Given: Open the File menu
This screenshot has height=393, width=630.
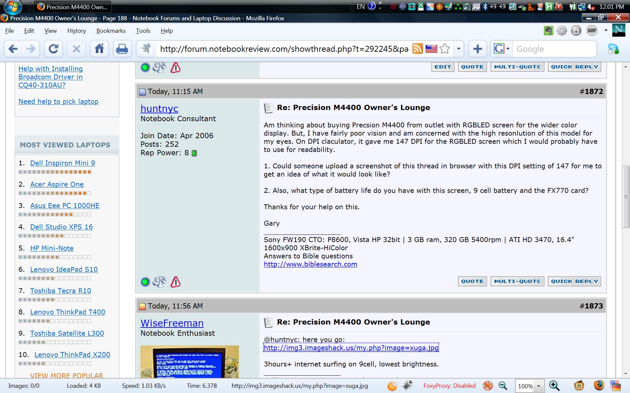Looking at the screenshot, I should 10,31.
